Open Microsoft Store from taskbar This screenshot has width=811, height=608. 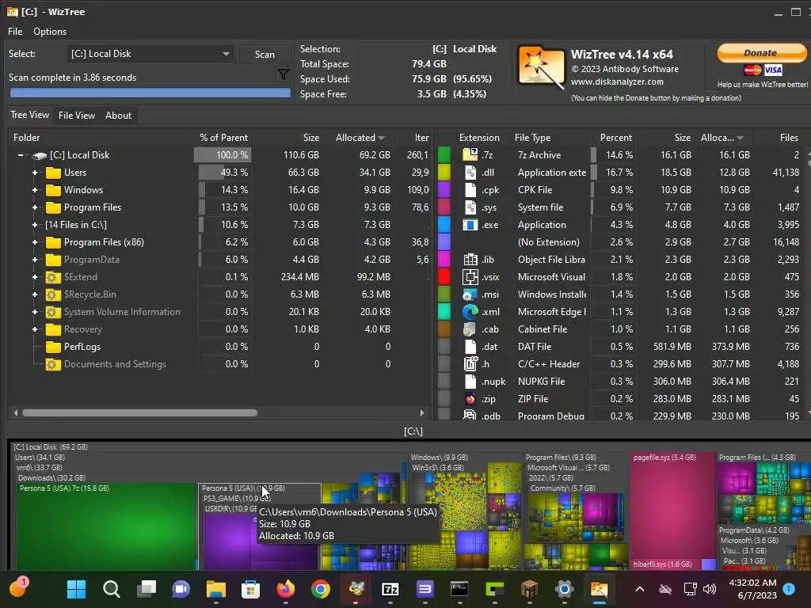coord(250,588)
